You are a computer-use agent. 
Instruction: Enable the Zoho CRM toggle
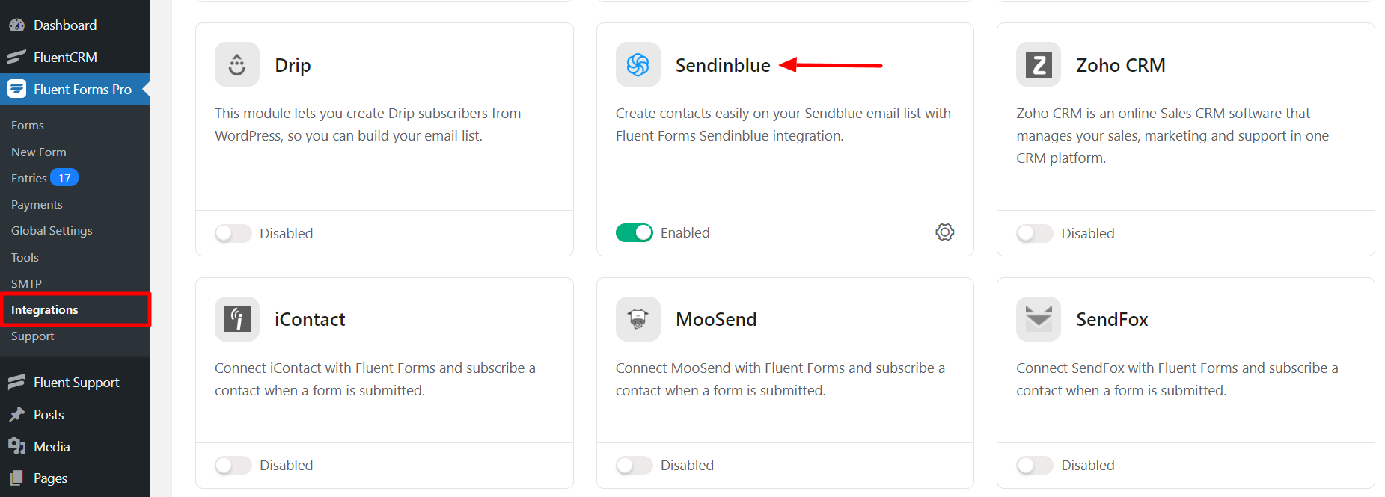pos(1035,233)
